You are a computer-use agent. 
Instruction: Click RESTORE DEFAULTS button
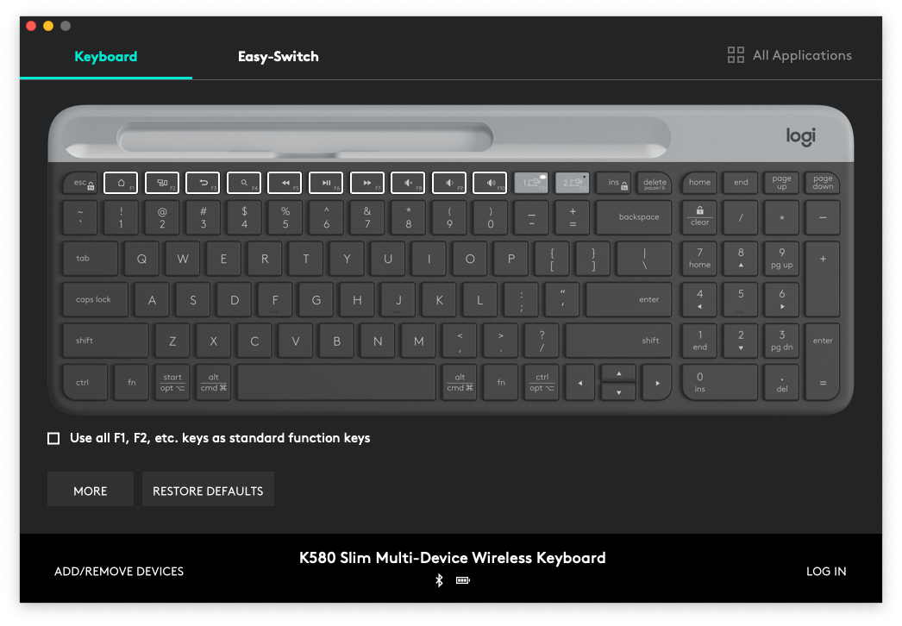click(x=208, y=491)
